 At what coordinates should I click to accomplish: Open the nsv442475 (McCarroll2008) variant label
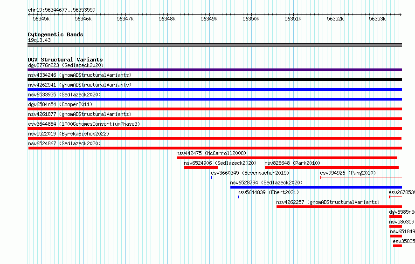pos(211,153)
